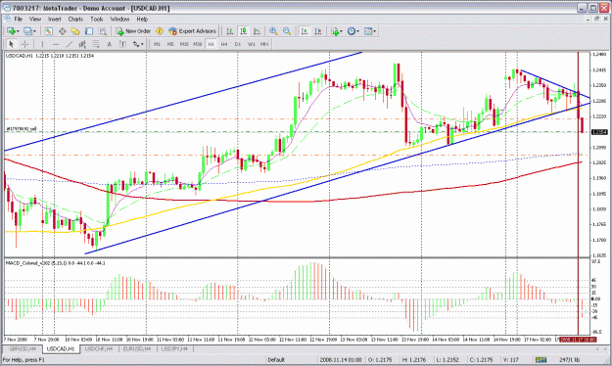Switch to the USDJPY,H4 chart tab

(x=175, y=348)
